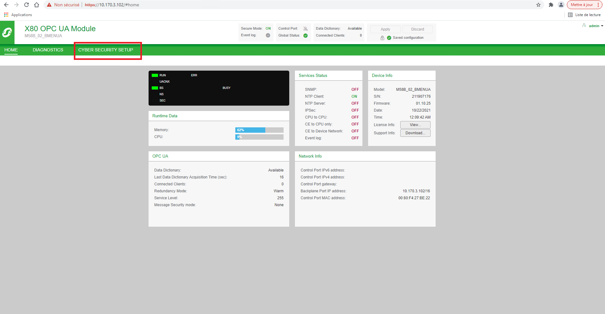Screen dimensions: 605x314
Task: Click the Apply button
Action: point(385,29)
